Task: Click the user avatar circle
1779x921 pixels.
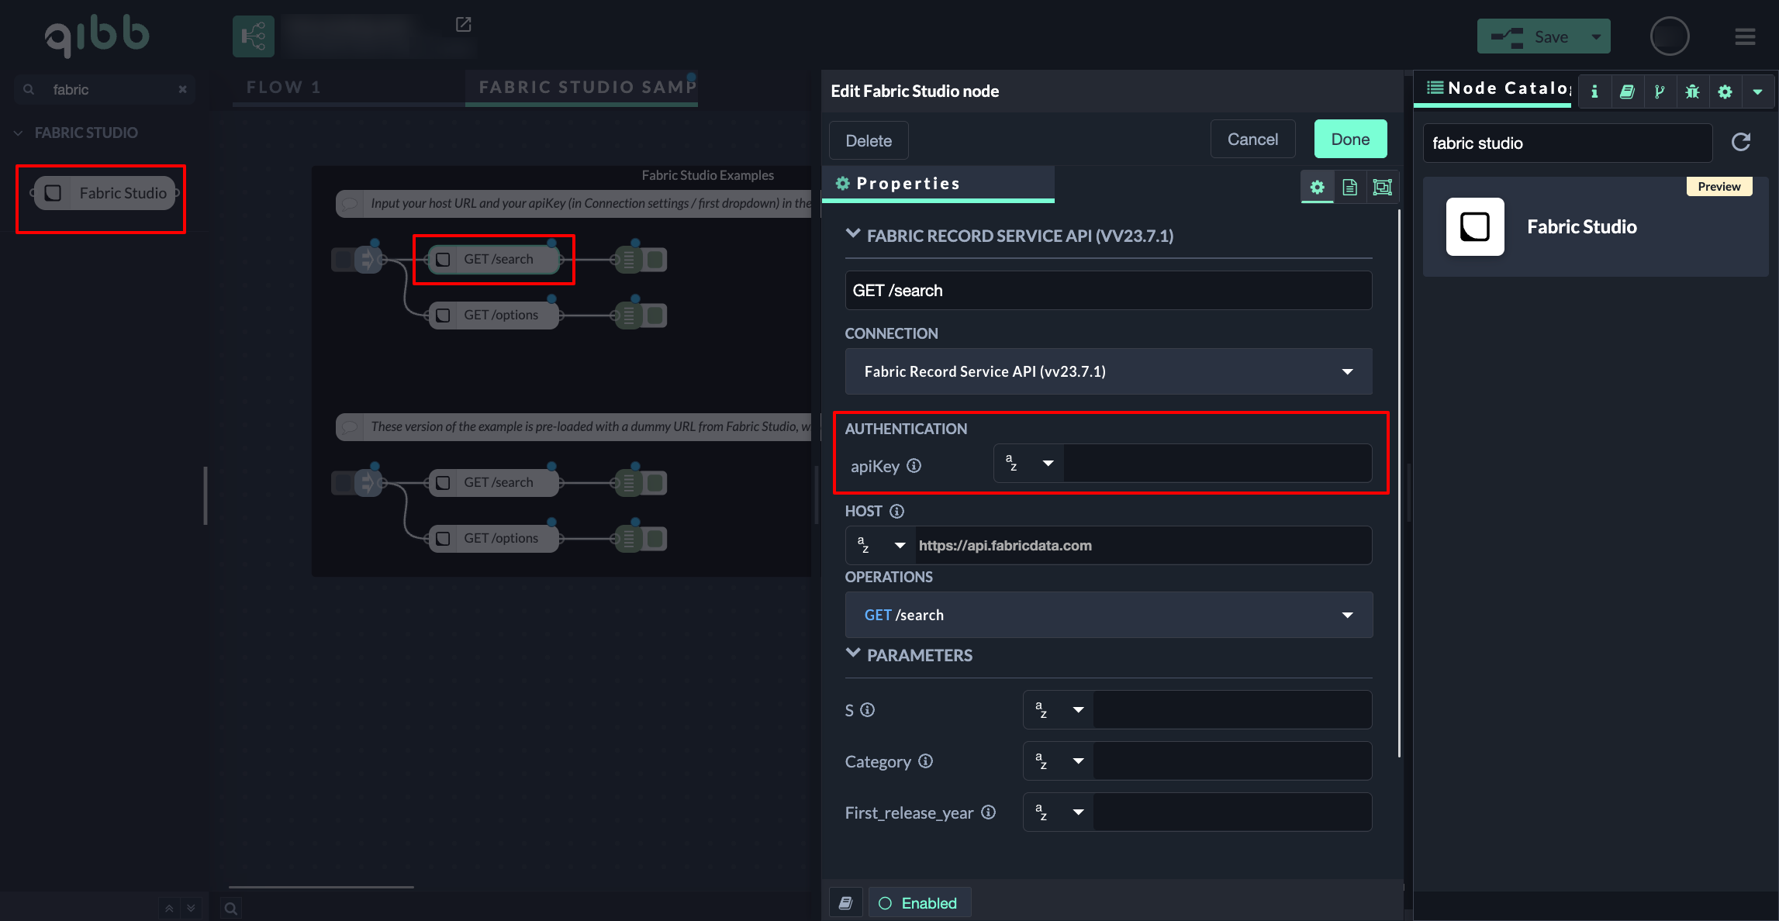Action: click(1670, 36)
